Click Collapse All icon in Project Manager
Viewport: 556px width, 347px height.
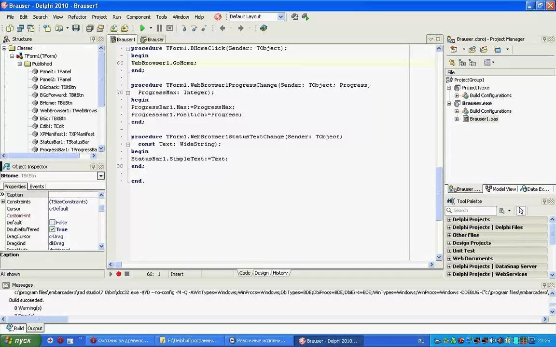[473, 63]
